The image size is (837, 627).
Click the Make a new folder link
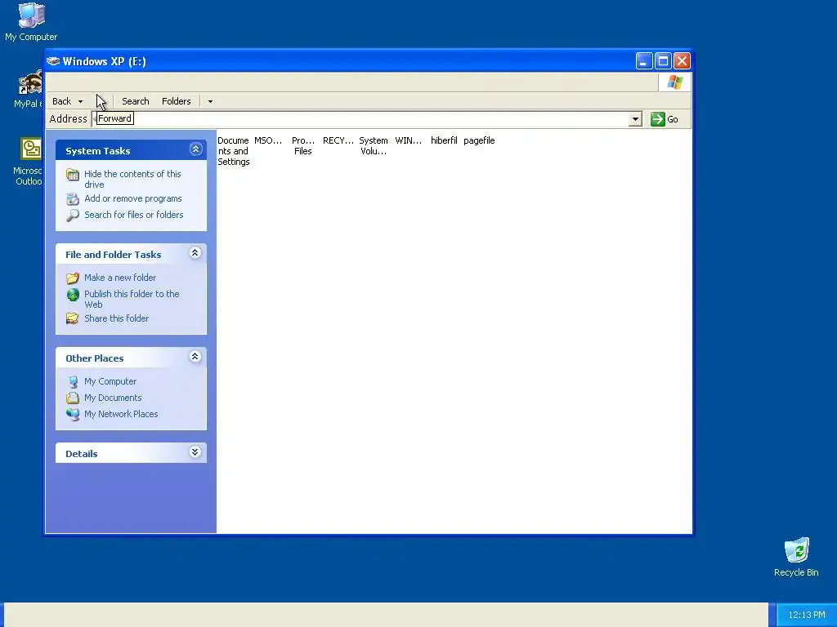point(120,278)
